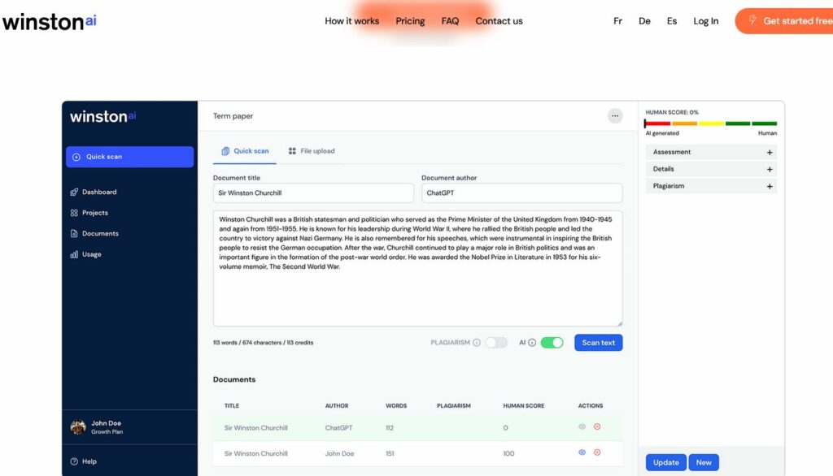The image size is (833, 476).
Task: Click the Get started free button
Action: click(784, 21)
